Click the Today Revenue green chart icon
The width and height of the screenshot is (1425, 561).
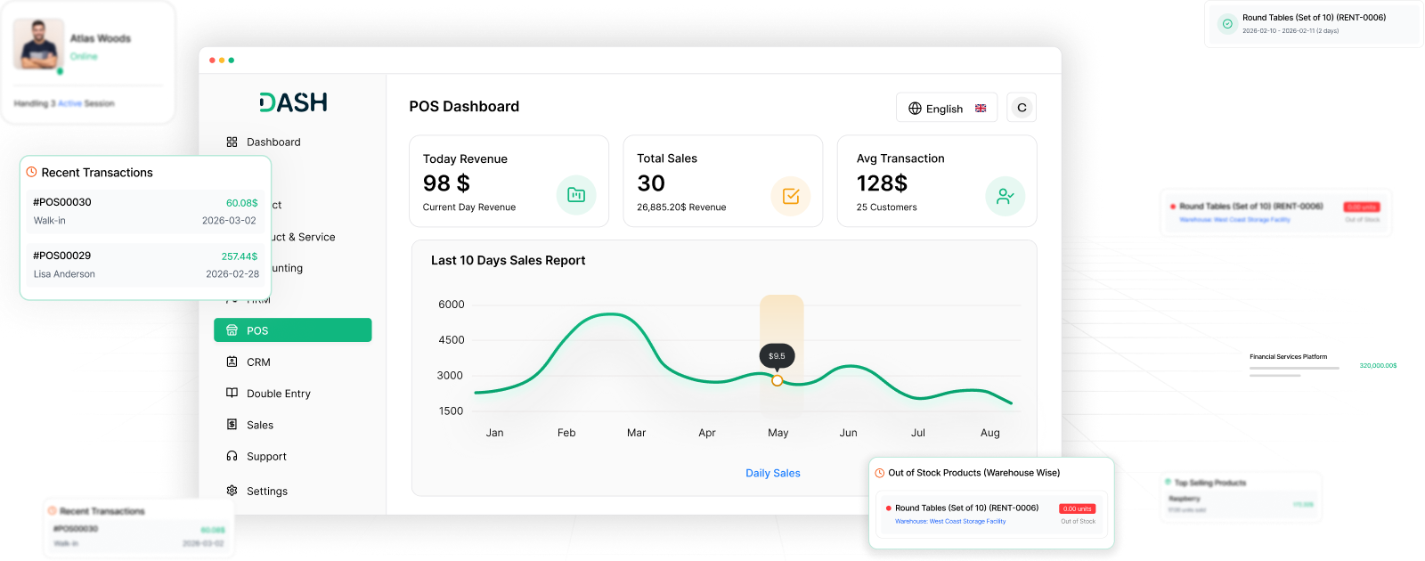(576, 195)
